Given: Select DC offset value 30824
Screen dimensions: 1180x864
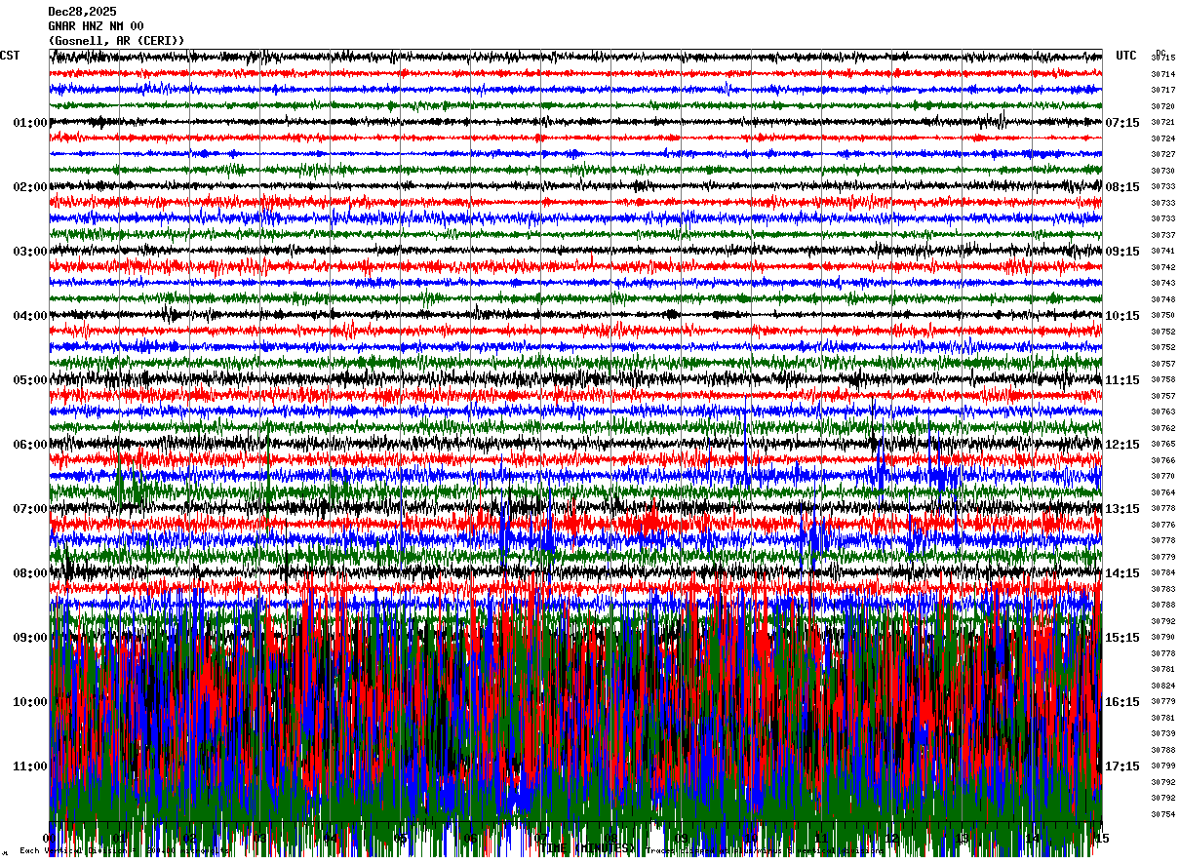Looking at the screenshot, I should click(1163, 686).
